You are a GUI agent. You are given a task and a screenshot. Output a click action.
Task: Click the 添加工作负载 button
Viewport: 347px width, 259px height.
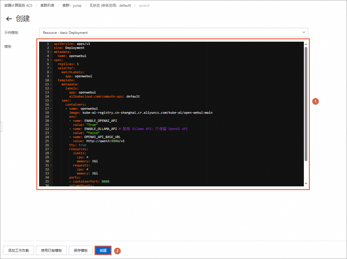coord(19,250)
